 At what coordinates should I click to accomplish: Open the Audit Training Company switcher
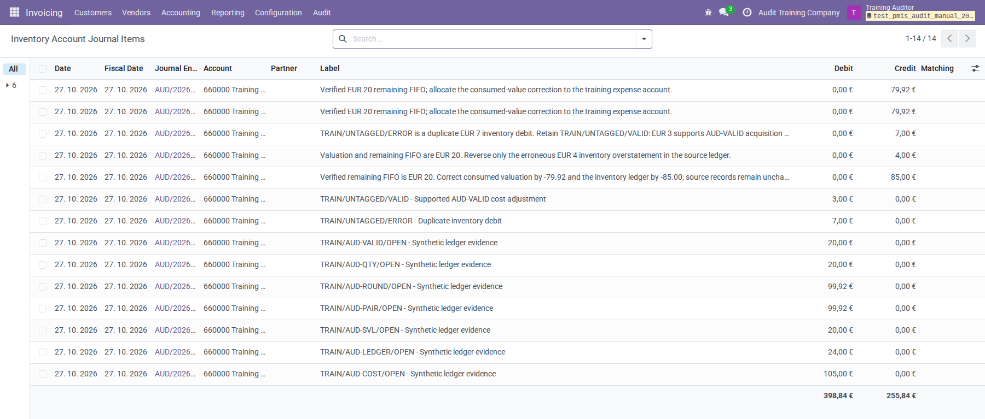point(799,13)
